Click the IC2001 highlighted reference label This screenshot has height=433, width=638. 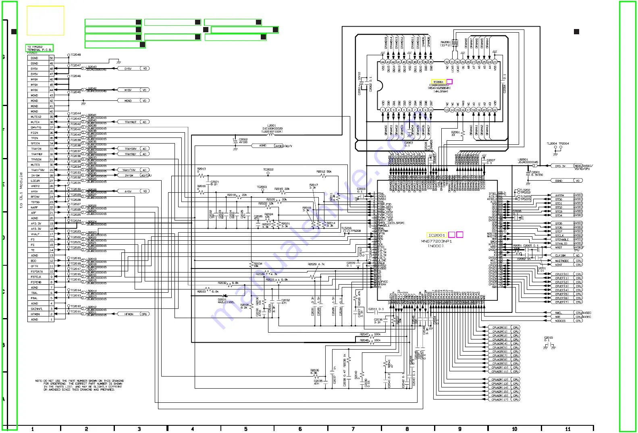click(437, 235)
